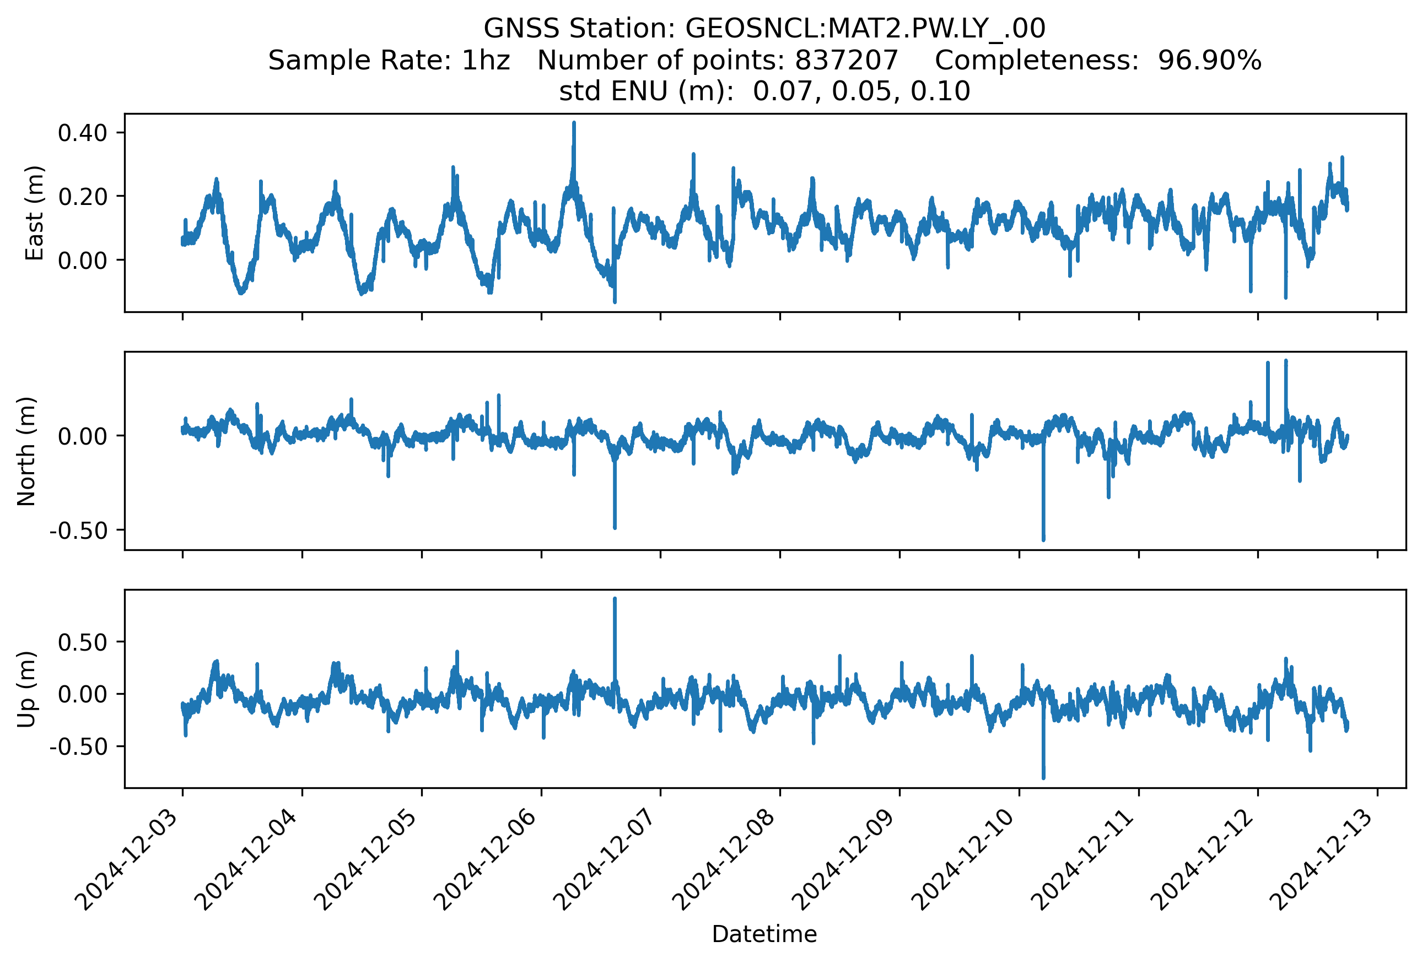Click the 'Completeness: 96.90%' text
Viewport: 1422px width, 963px height.
coord(1098,60)
